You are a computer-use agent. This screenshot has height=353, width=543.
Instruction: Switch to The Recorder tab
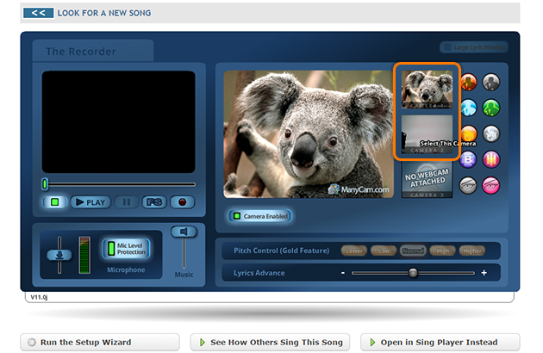click(x=93, y=51)
